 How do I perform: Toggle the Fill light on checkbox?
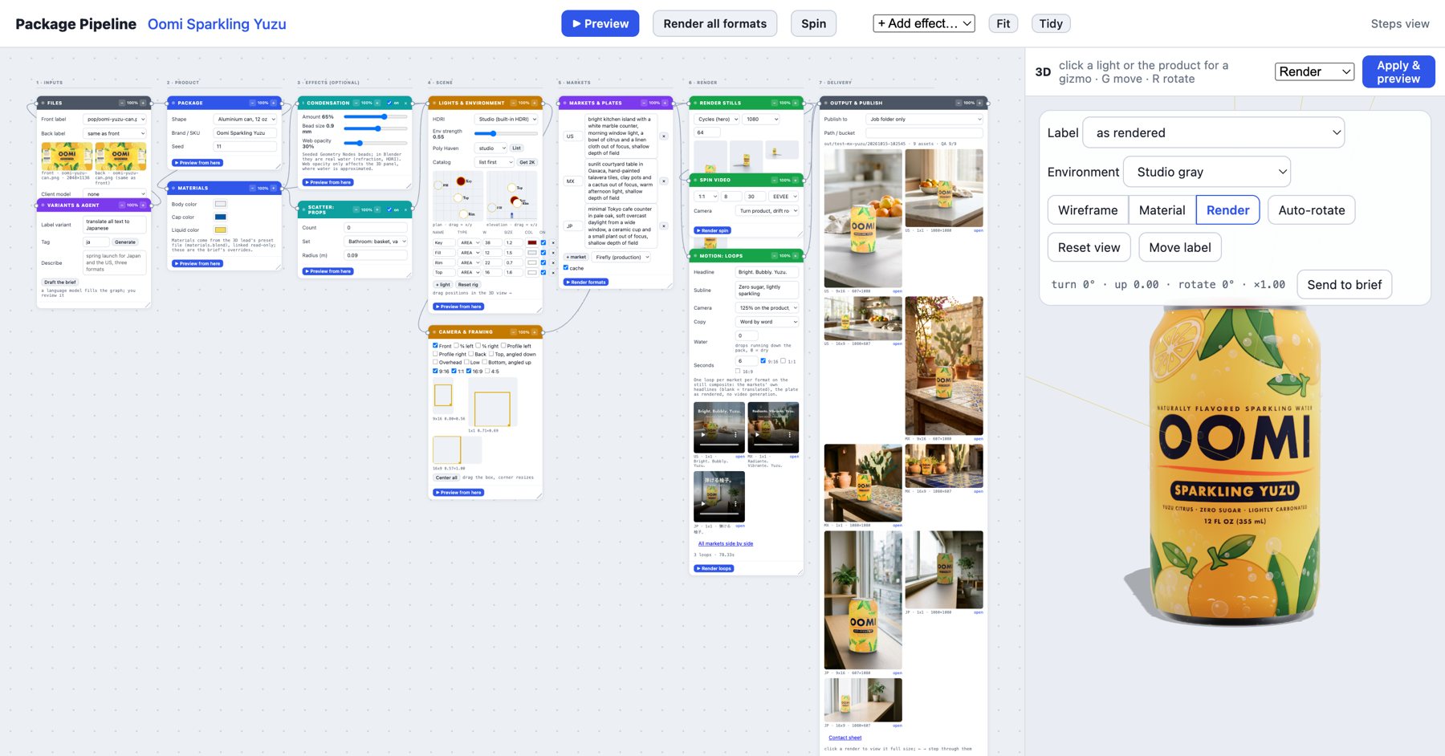point(543,253)
